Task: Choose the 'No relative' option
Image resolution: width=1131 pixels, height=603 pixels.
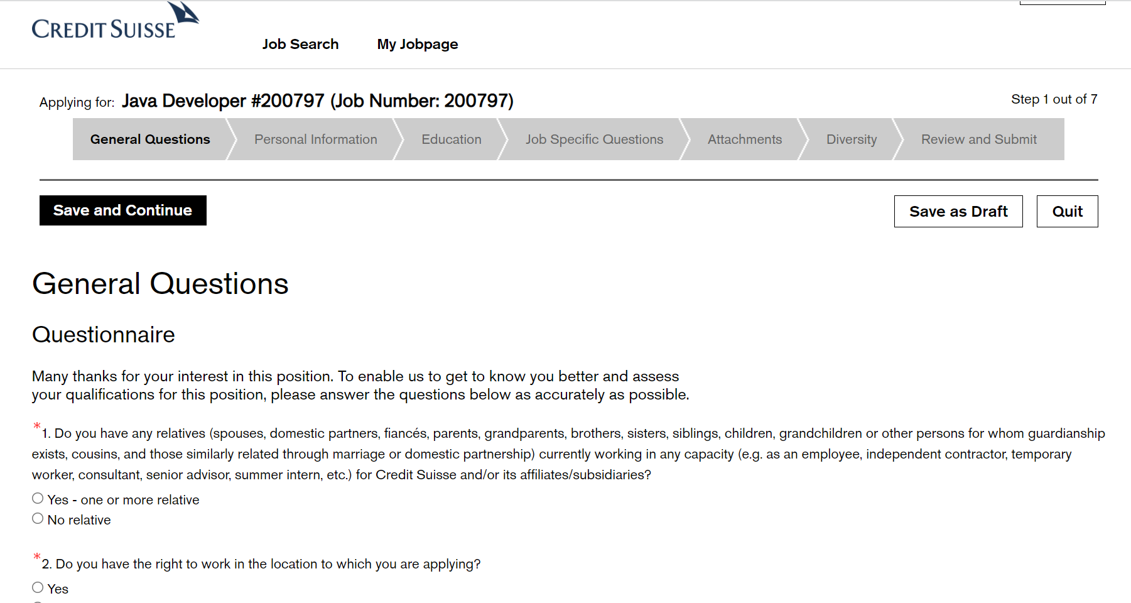Action: click(38, 519)
